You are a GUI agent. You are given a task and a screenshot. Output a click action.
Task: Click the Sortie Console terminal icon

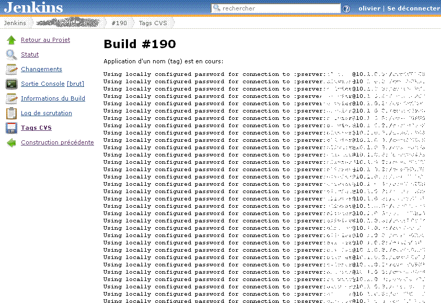(11, 84)
